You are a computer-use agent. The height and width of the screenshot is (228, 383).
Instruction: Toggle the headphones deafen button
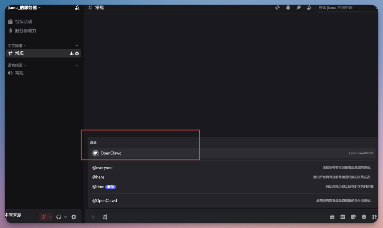click(x=59, y=217)
